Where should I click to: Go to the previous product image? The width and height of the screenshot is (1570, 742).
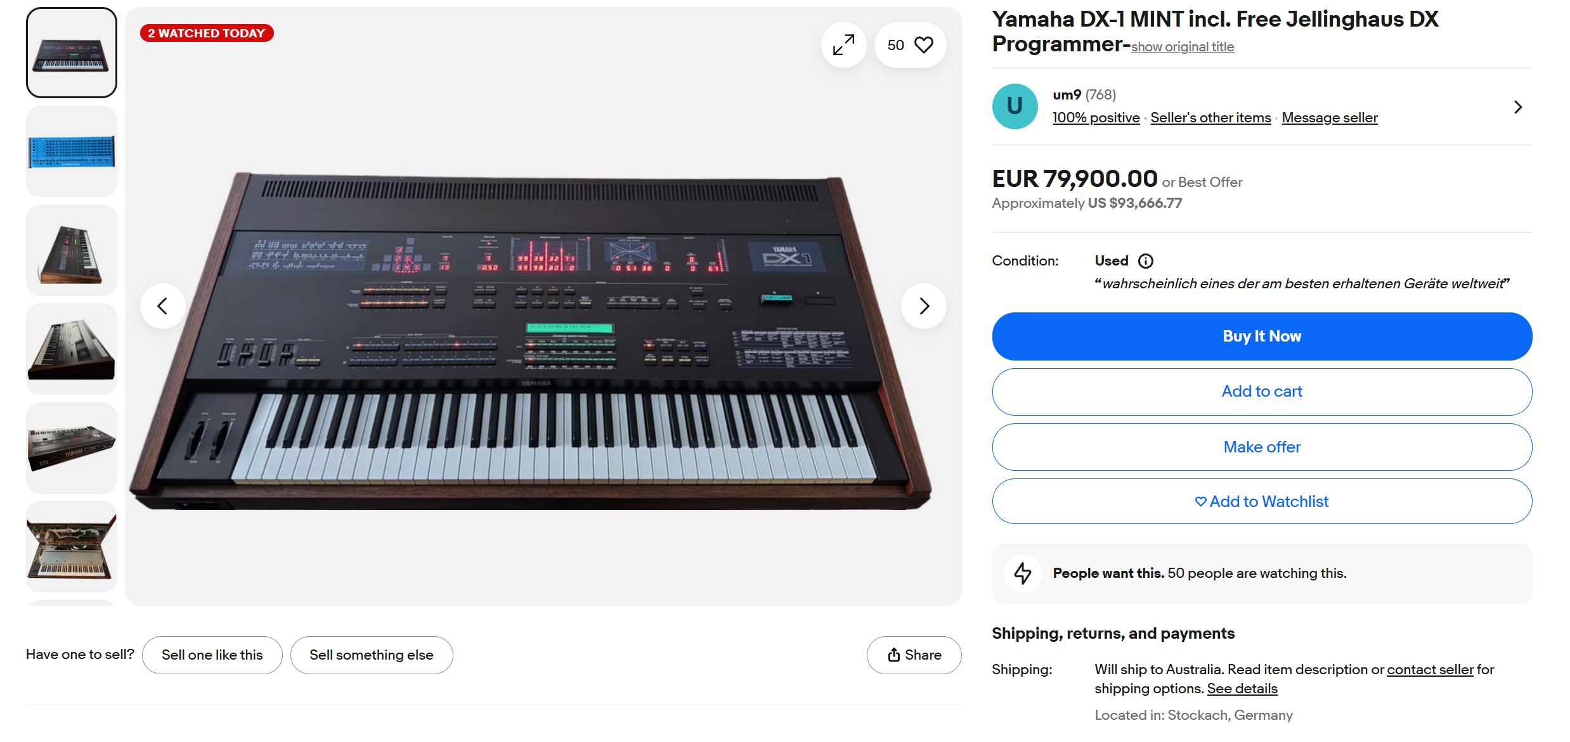tap(163, 306)
